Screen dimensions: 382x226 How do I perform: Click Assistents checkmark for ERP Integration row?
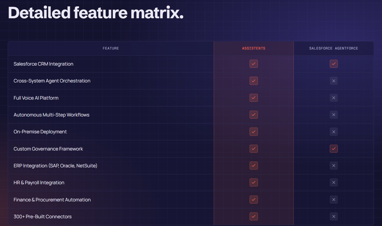click(x=254, y=166)
